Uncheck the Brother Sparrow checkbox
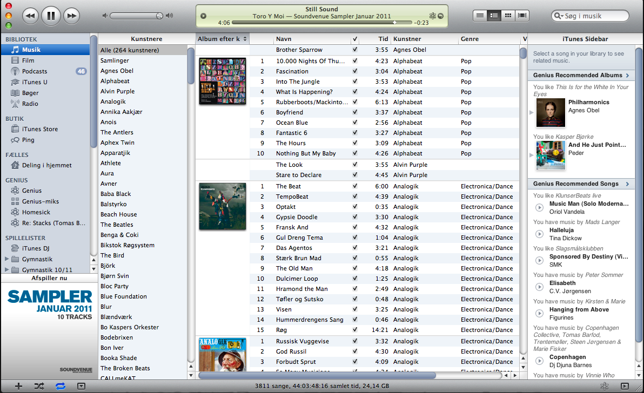 click(x=355, y=50)
